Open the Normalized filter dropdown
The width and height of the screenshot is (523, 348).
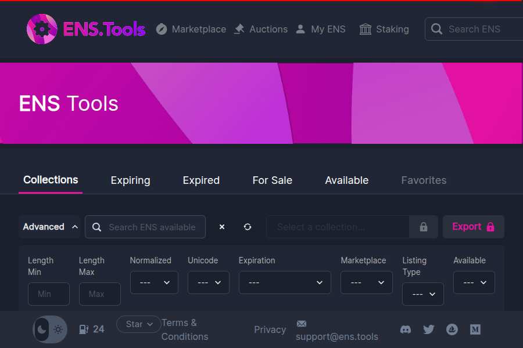pyautogui.click(x=154, y=282)
